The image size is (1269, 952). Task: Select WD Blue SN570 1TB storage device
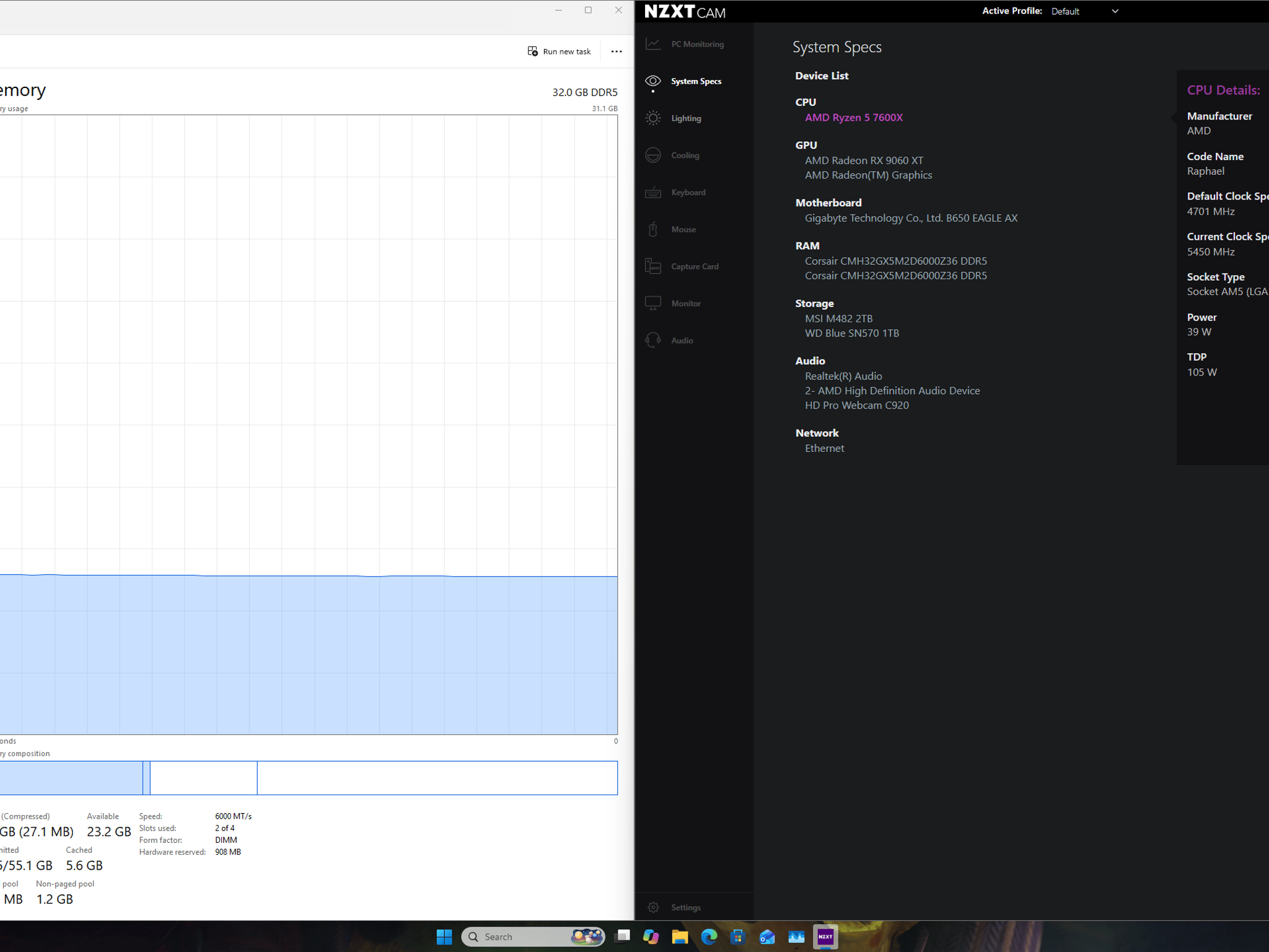point(851,333)
